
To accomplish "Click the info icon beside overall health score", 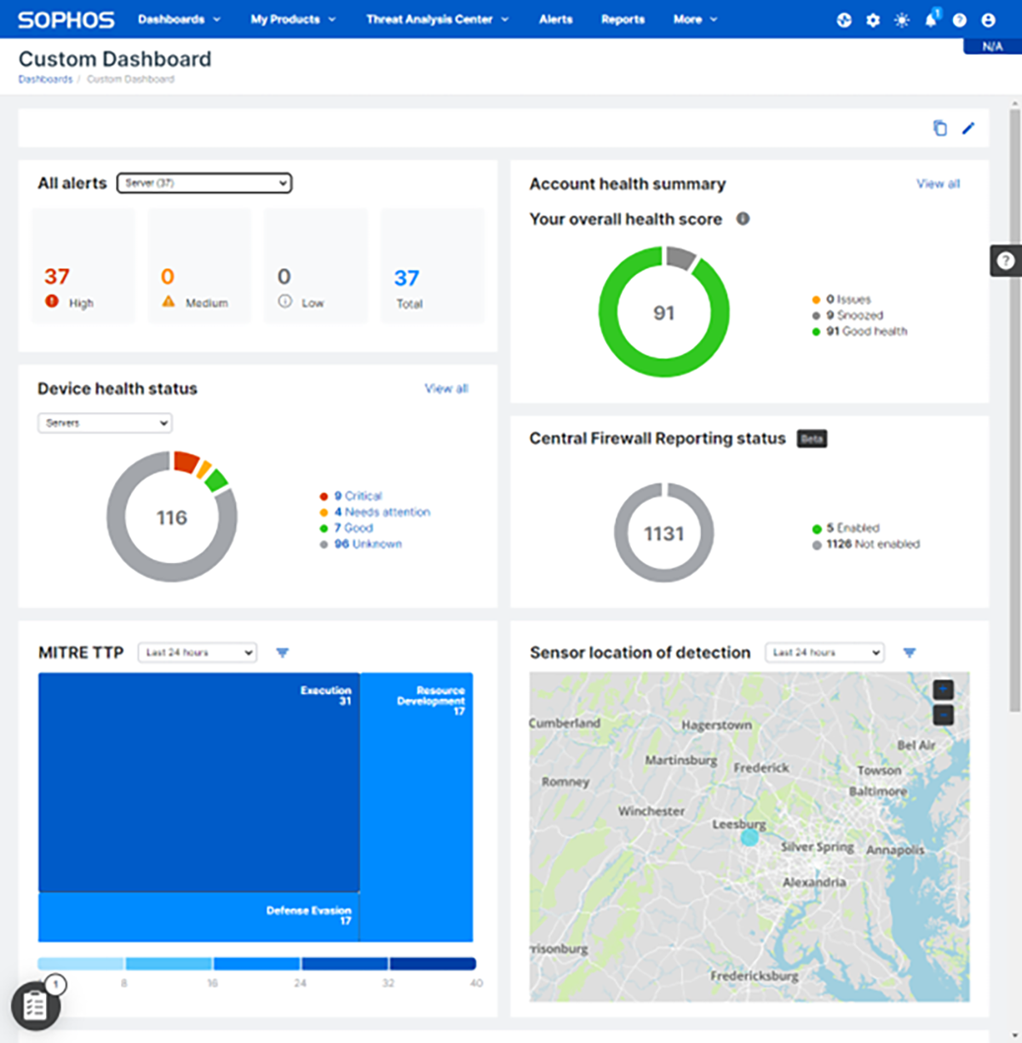I will click(x=743, y=219).
